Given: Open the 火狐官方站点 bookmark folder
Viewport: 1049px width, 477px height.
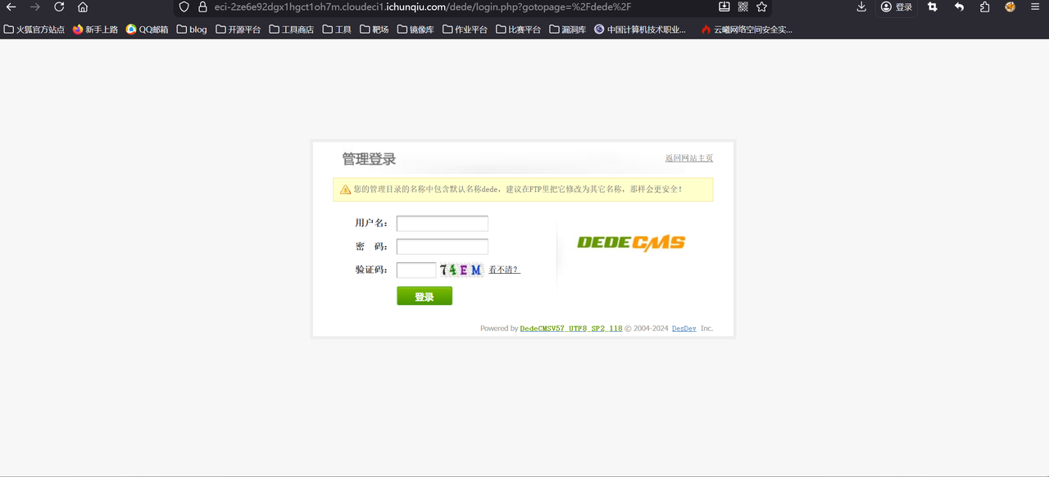Looking at the screenshot, I should pos(34,30).
